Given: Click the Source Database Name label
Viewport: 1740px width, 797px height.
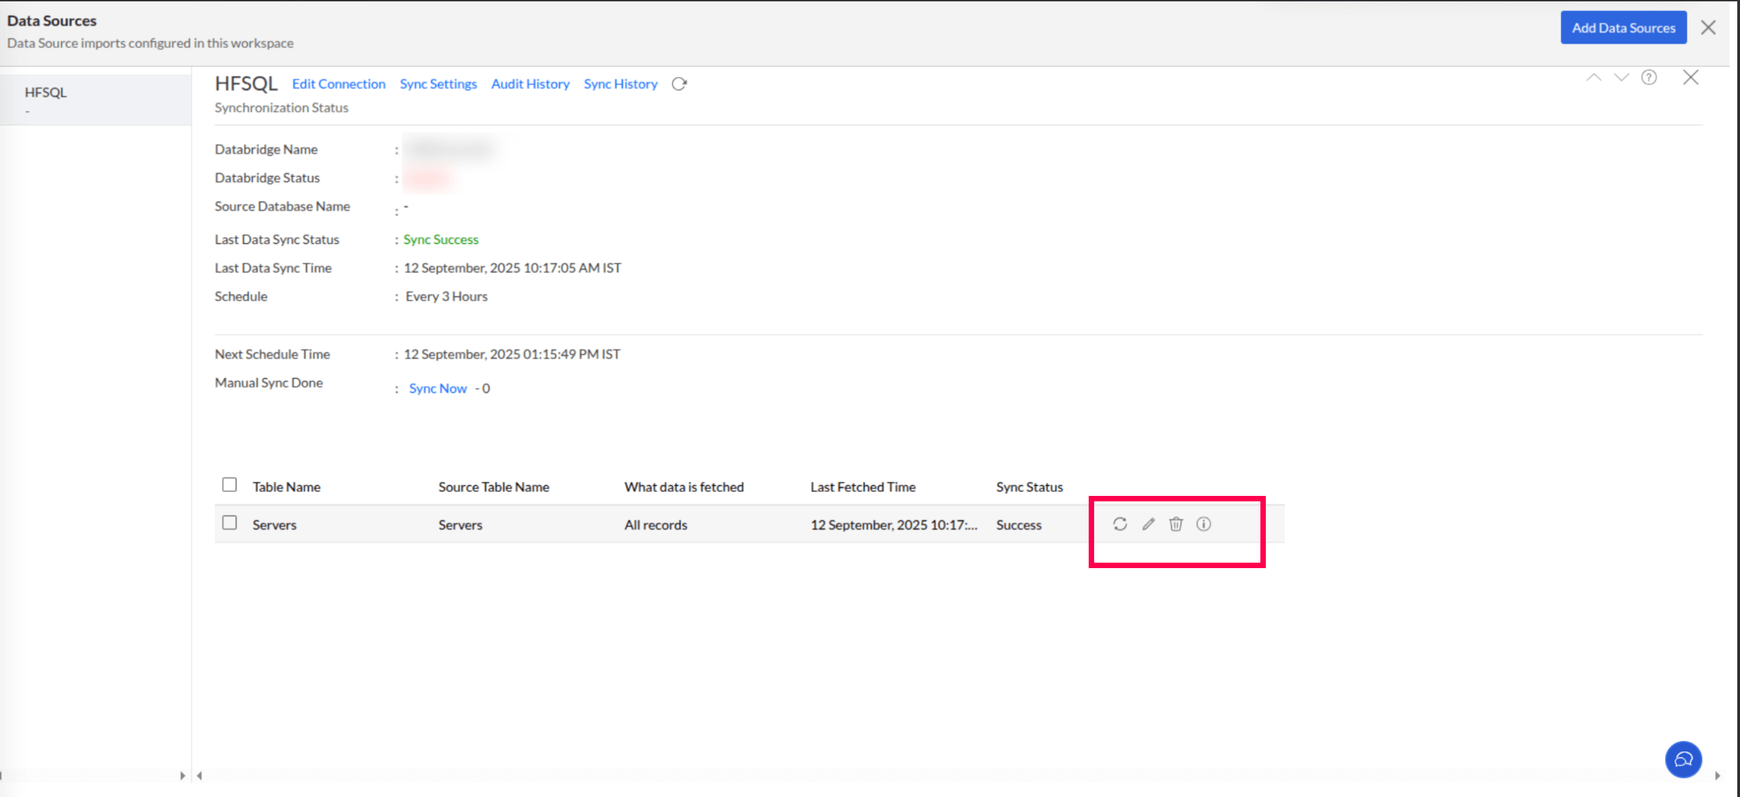Looking at the screenshot, I should click(282, 206).
